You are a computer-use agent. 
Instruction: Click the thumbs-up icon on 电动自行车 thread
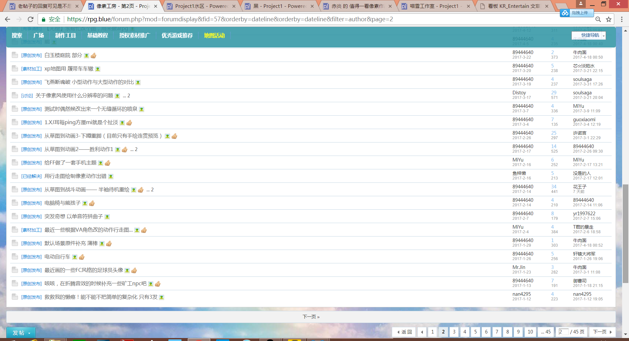tap(82, 257)
